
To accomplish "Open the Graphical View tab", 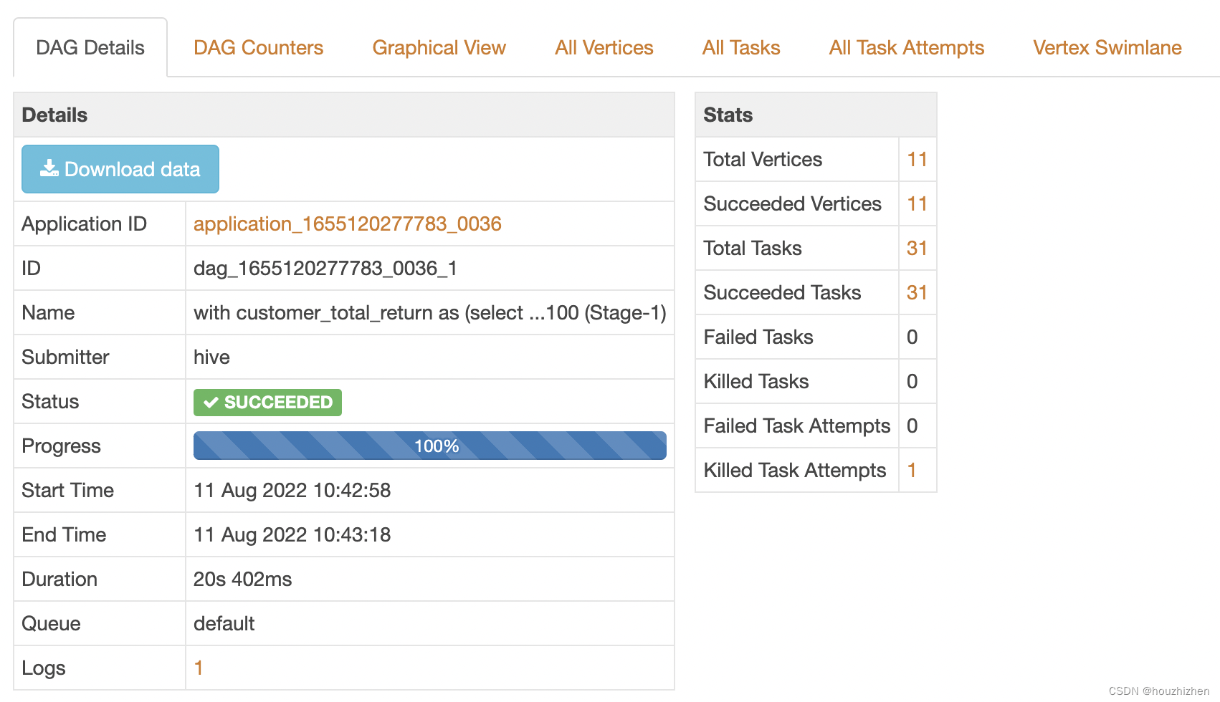I will (x=439, y=48).
